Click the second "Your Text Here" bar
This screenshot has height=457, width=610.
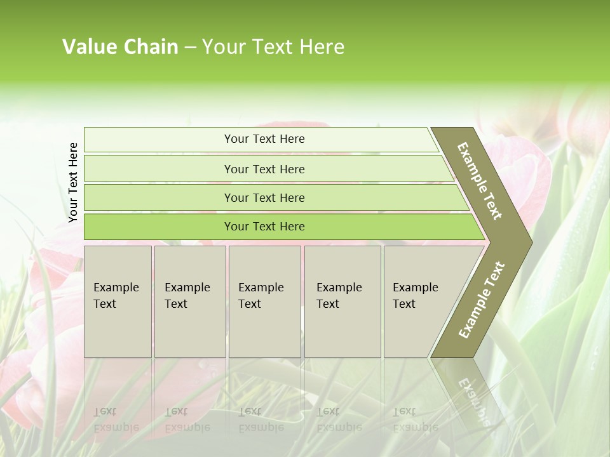[264, 169]
